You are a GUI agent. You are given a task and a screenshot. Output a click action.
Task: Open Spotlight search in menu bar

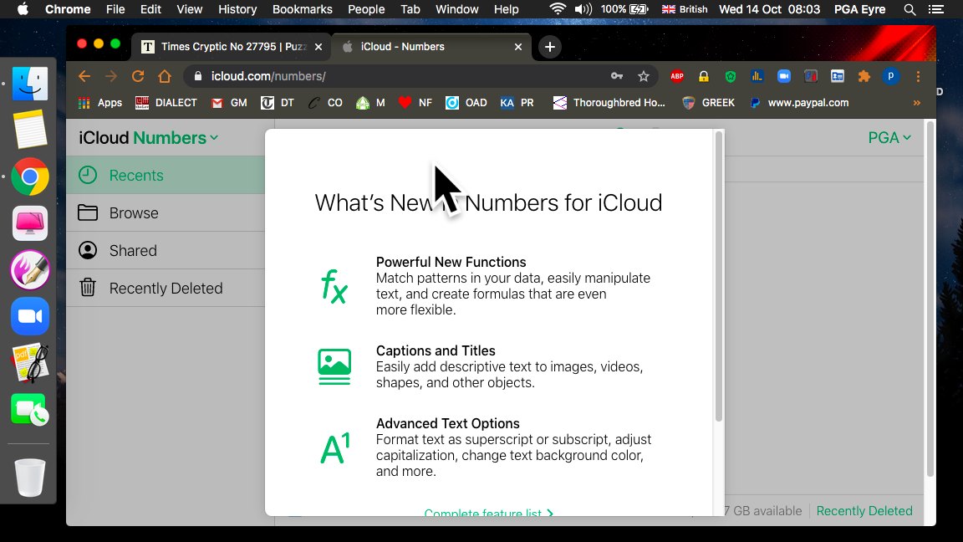coord(909,9)
